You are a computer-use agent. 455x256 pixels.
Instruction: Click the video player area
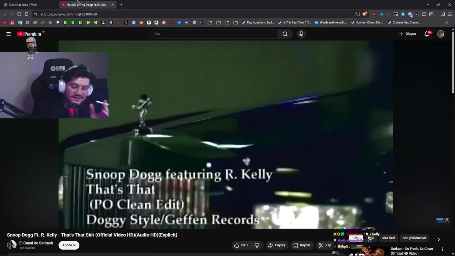pos(226,134)
